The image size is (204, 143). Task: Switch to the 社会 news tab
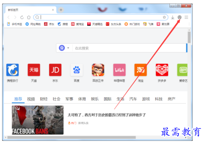coord(56,99)
